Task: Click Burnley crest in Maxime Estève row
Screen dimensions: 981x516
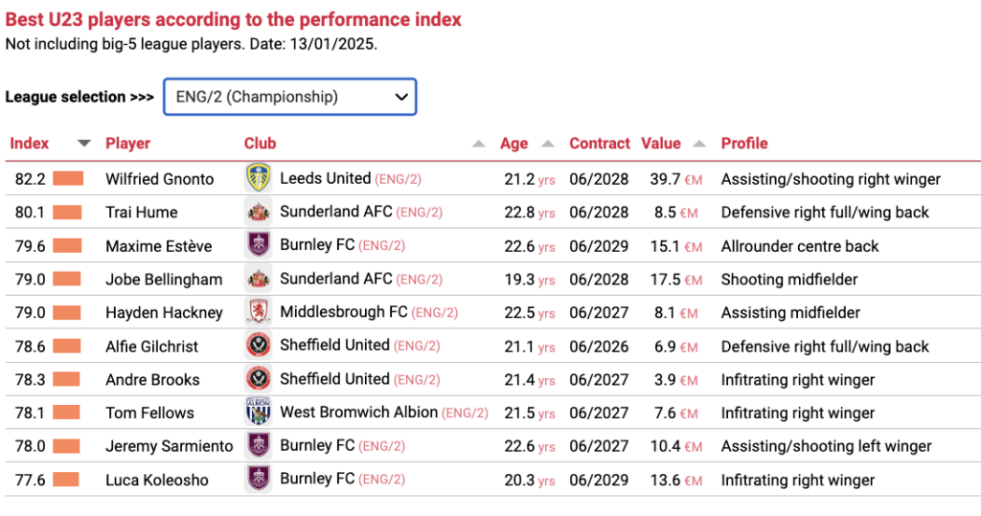Action: (x=259, y=245)
